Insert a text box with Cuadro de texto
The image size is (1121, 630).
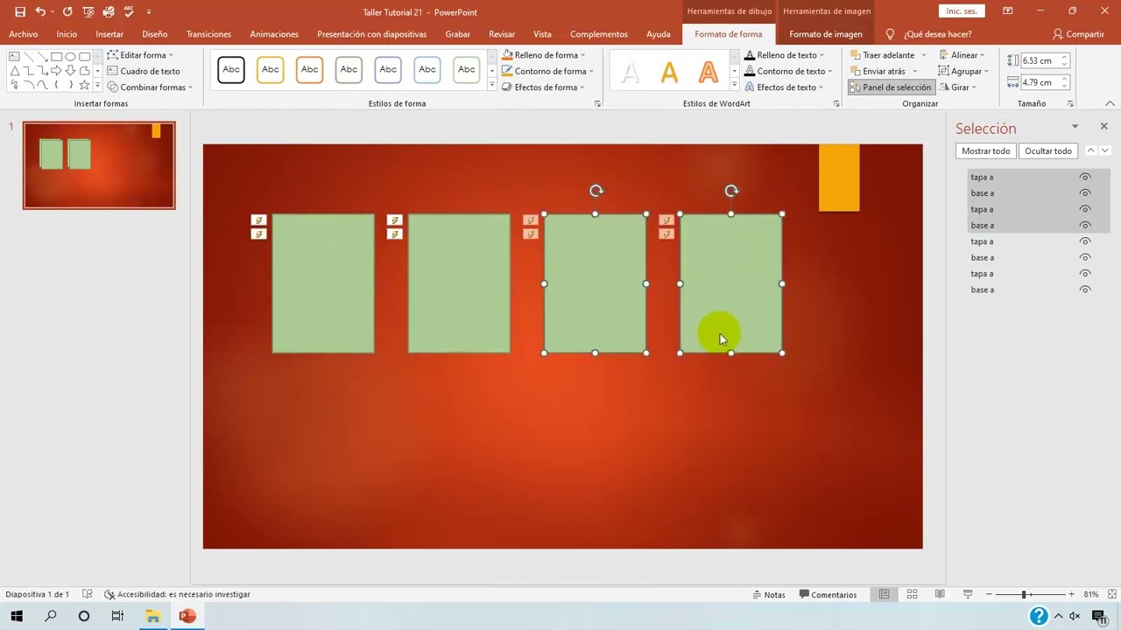pos(144,71)
